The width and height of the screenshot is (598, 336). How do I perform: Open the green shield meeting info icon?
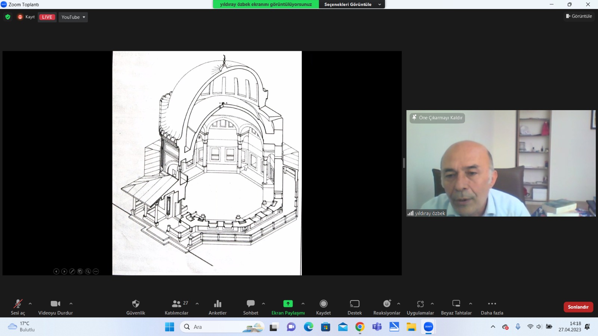[8, 17]
